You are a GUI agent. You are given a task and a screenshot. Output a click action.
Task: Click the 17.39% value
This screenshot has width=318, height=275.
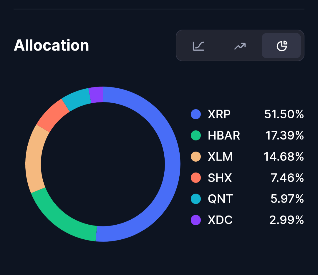coord(284,135)
